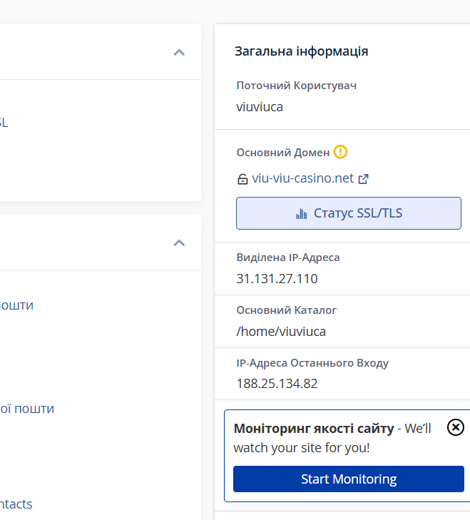Click bar chart icon inside Статус SSL/TLS

click(x=301, y=213)
